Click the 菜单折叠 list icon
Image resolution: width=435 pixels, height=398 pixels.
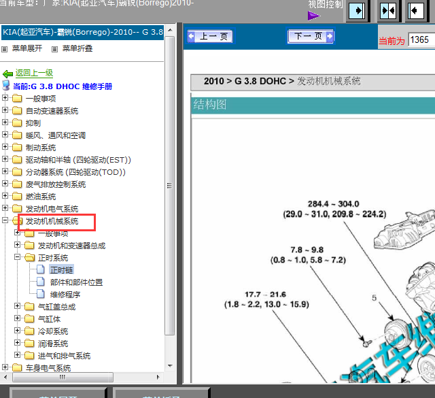54,49
